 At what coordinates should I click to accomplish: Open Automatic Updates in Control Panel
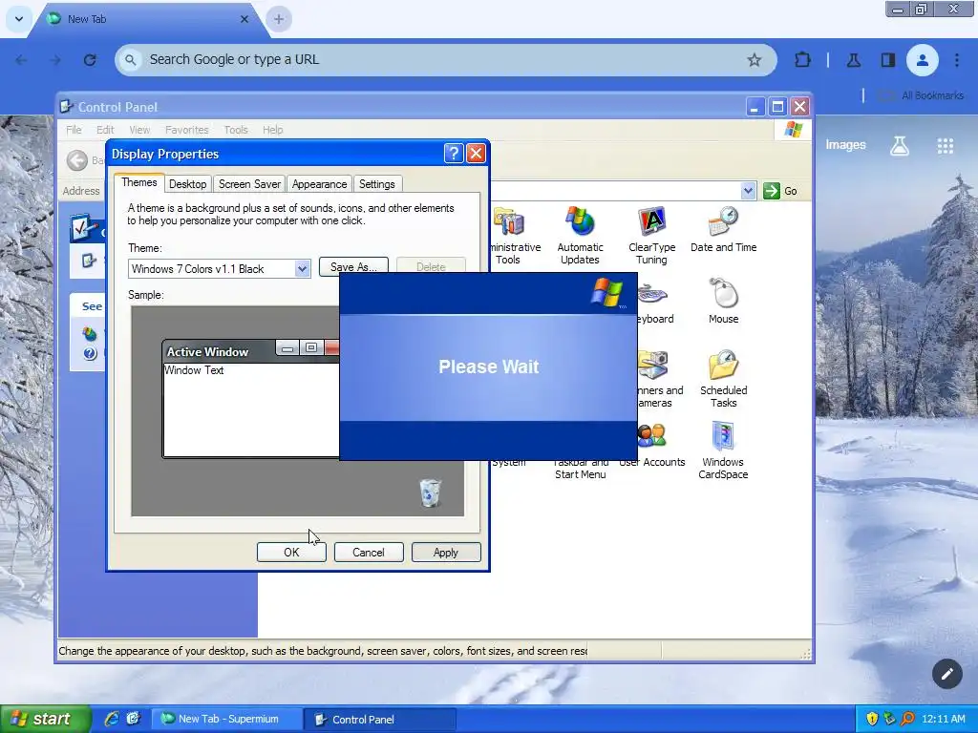click(580, 236)
